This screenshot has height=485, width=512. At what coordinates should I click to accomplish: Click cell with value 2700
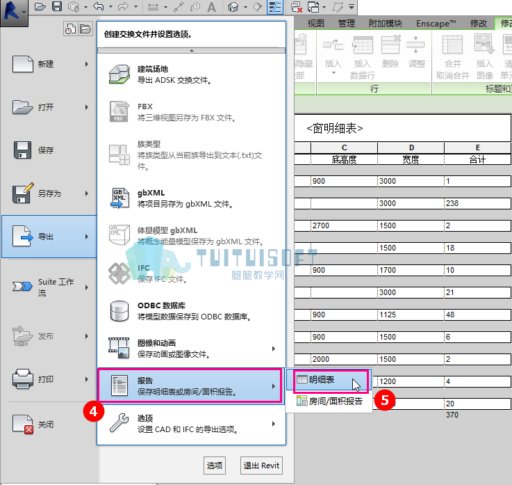tap(344, 225)
